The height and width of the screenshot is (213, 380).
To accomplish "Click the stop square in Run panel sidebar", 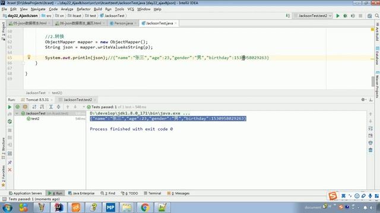I will (x=9, y=130).
